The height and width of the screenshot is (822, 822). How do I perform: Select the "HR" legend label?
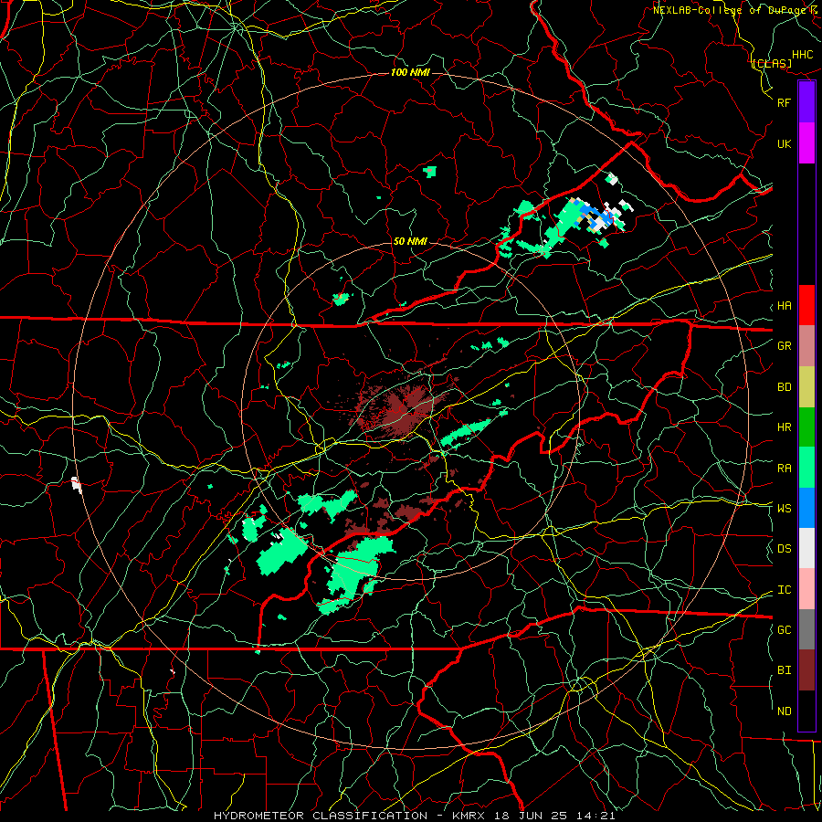pyautogui.click(x=785, y=427)
